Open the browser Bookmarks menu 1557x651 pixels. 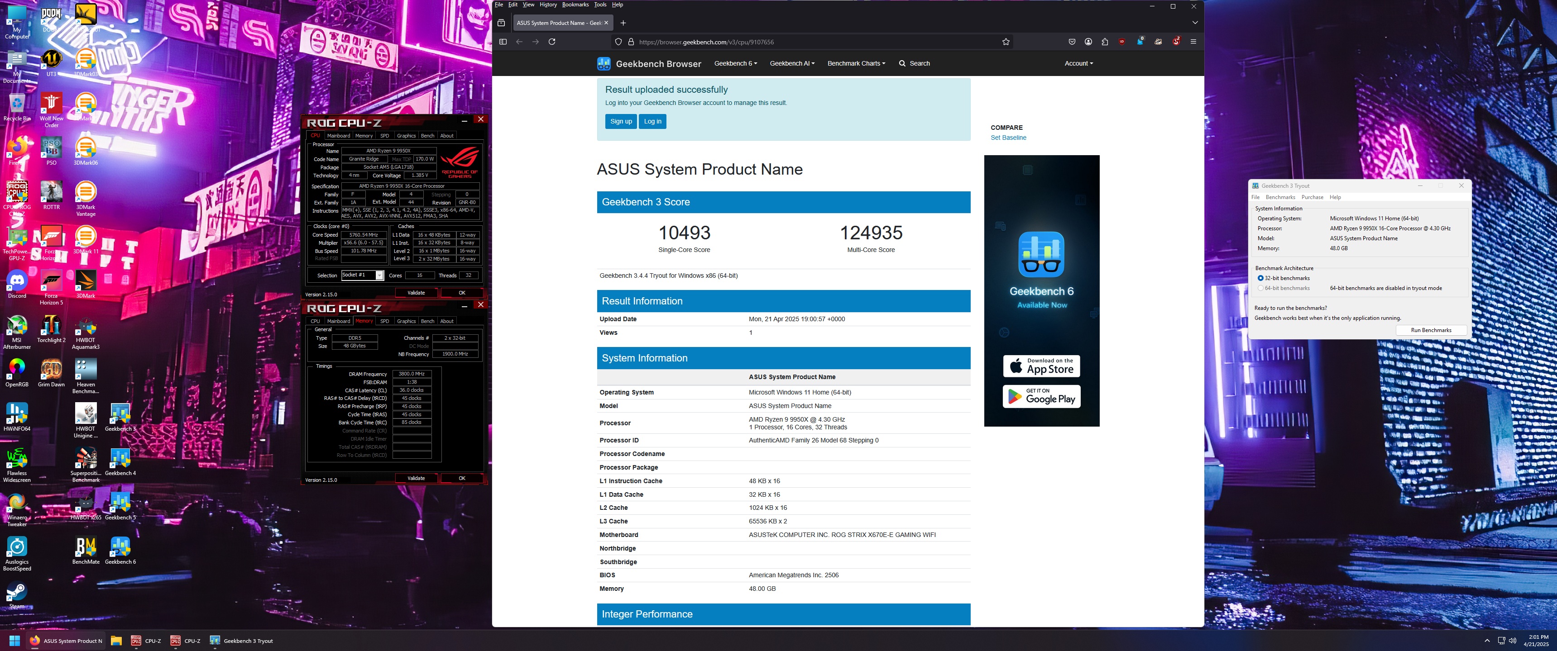[575, 5]
